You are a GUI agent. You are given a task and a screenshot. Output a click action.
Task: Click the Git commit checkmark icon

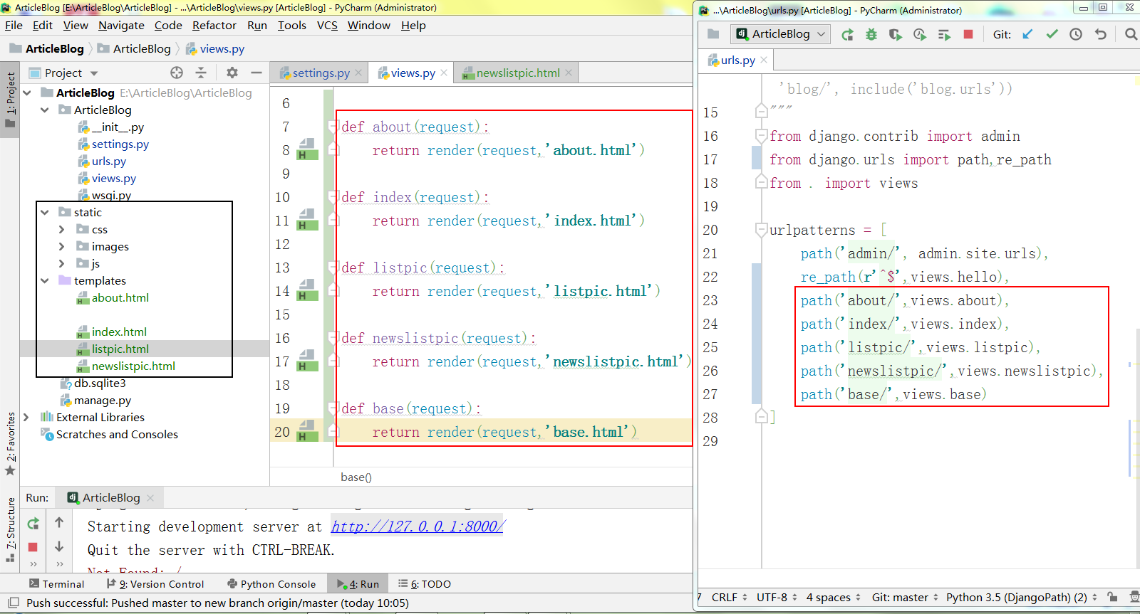tap(1052, 34)
